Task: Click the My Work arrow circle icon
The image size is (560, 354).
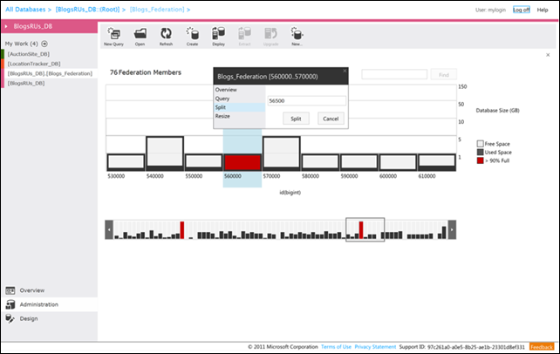Action: click(44, 44)
